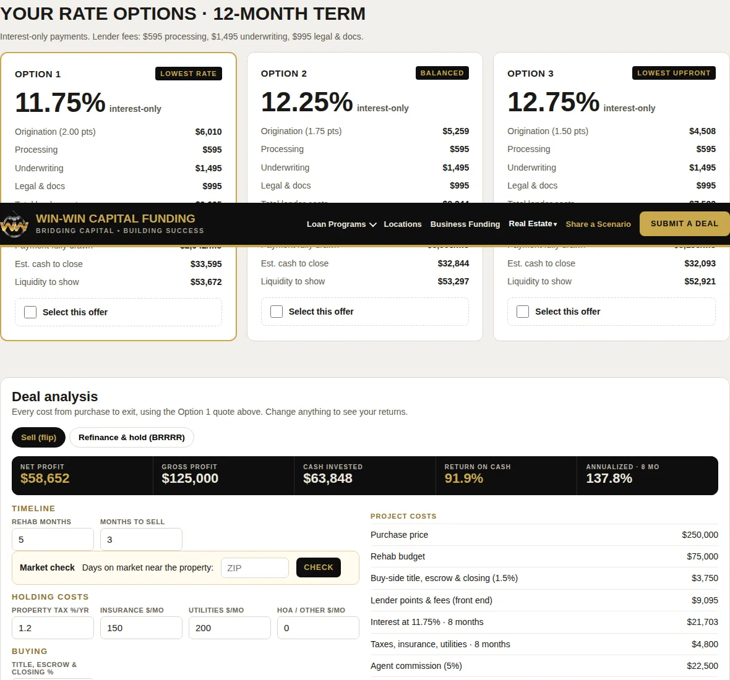The image size is (730, 680).
Task: Check Select this offer for Option 1
Action: click(x=30, y=312)
